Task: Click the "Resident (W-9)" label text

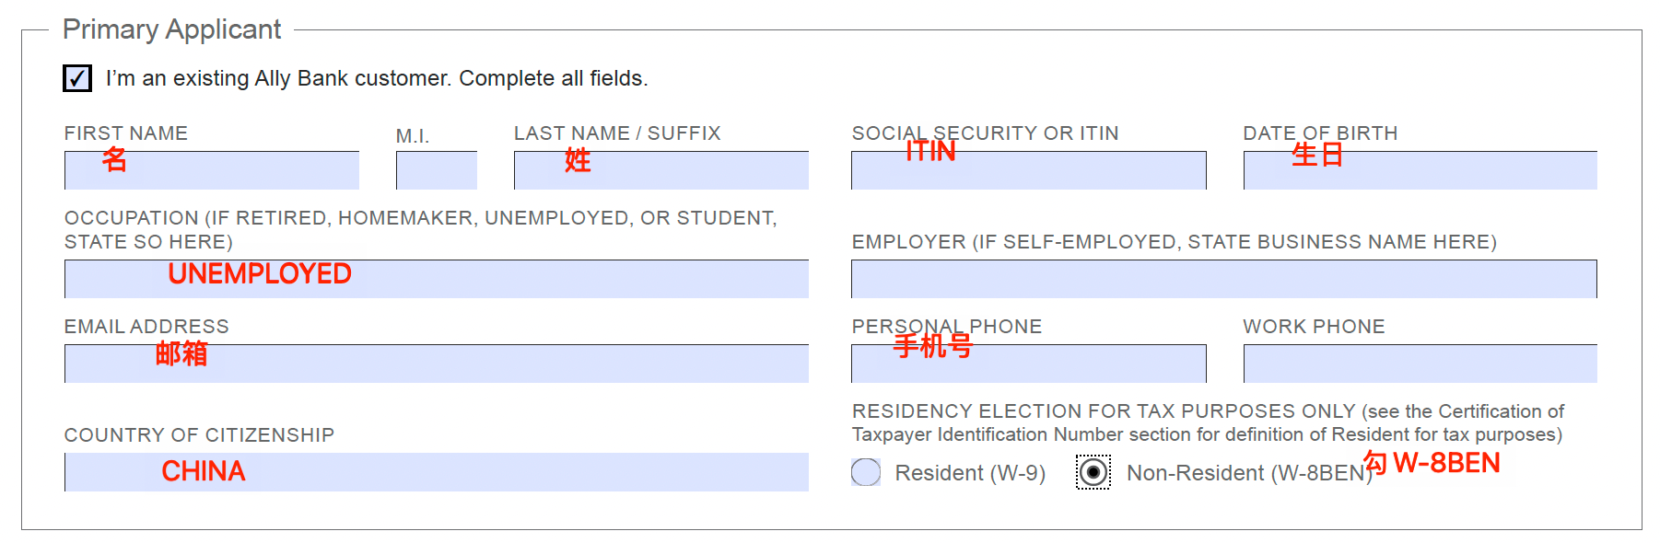Action: pyautogui.click(x=970, y=473)
